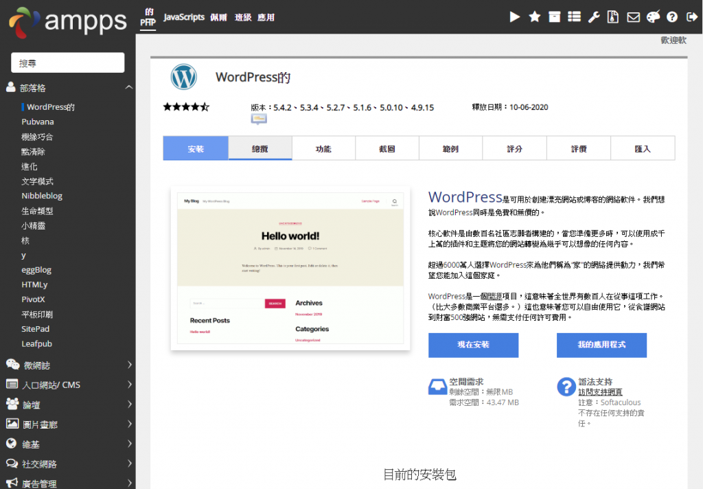
Task: Click the WordPress logo icon
Action: pyautogui.click(x=184, y=77)
